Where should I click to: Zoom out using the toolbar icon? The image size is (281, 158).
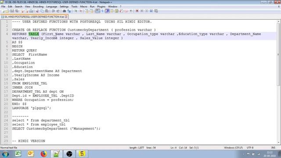(80, 11)
